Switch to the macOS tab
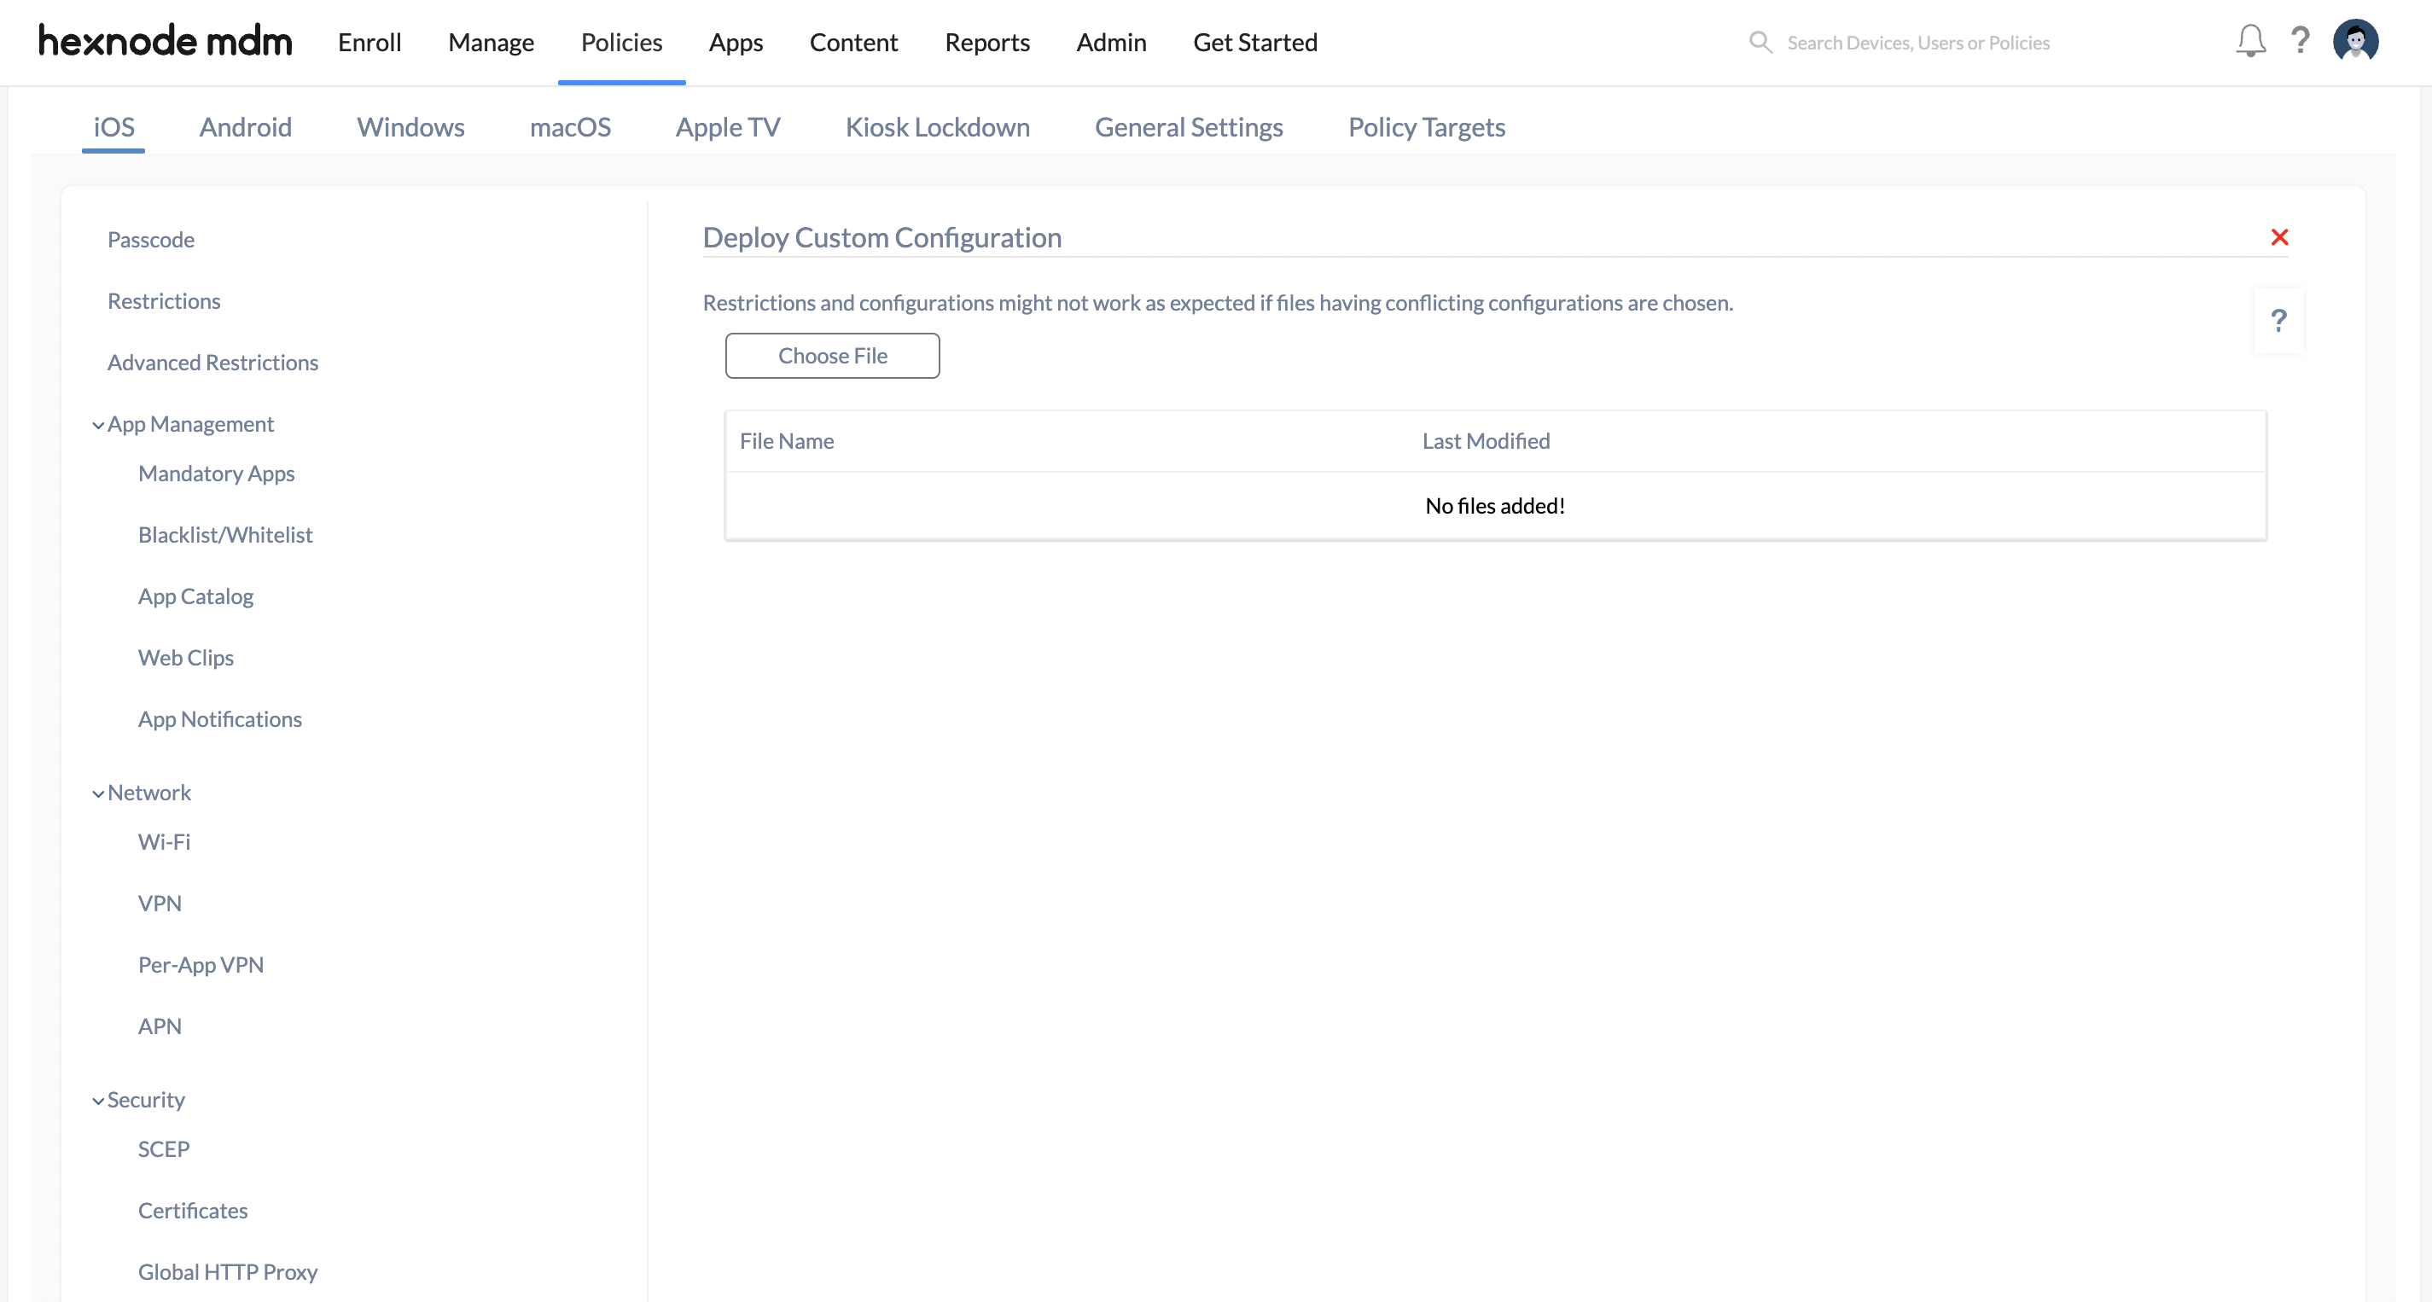Screen dimensions: 2432x1302 pos(570,126)
